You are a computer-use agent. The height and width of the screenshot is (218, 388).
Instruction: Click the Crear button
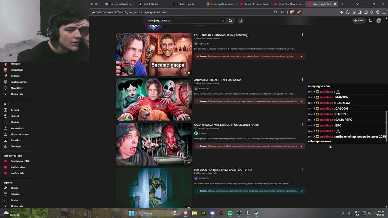coord(359,21)
